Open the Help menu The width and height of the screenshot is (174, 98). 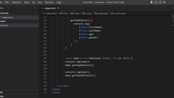[x=59, y=2]
